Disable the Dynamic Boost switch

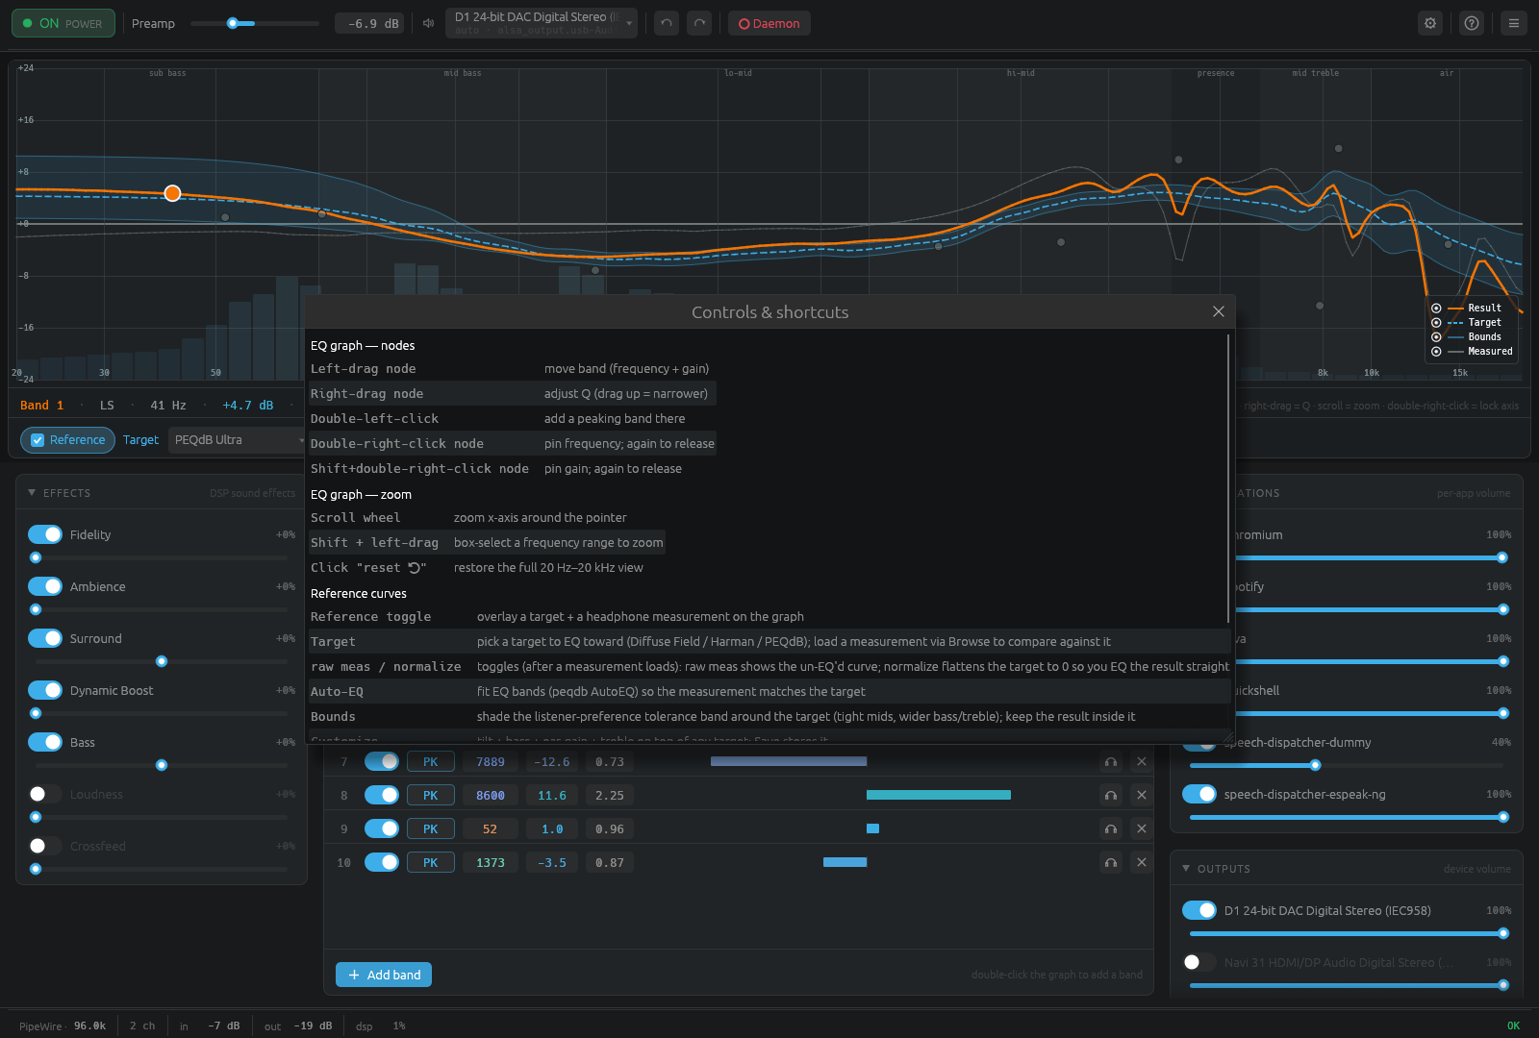(45, 690)
